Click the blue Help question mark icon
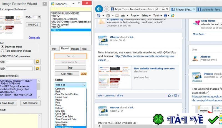 (x=165, y=16)
